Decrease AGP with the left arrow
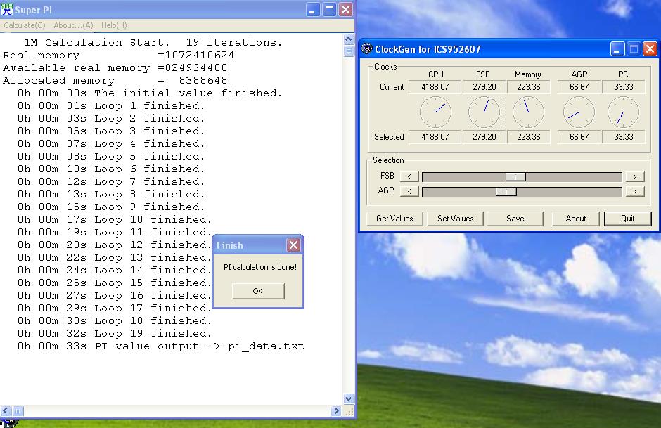This screenshot has width=661, height=428. 409,192
